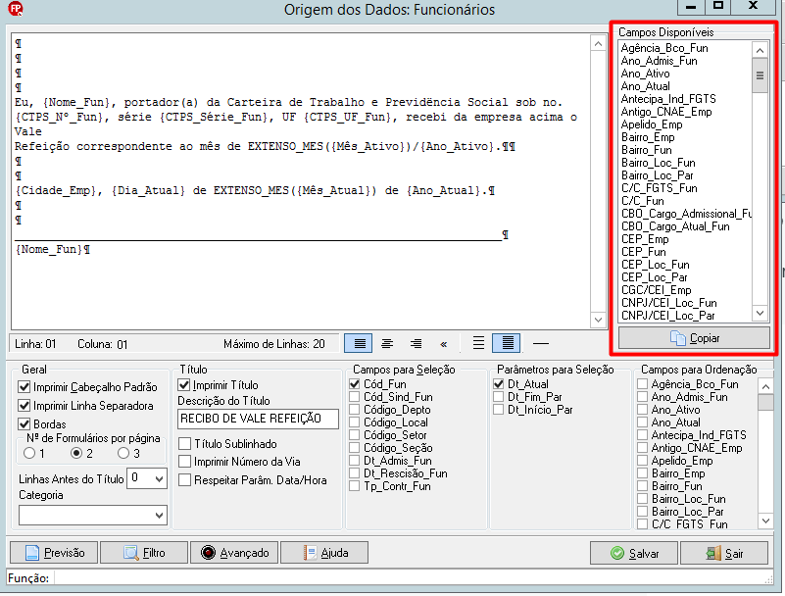Check Código_Depto selection field
Screen dimensions: 785x596
pyautogui.click(x=355, y=410)
